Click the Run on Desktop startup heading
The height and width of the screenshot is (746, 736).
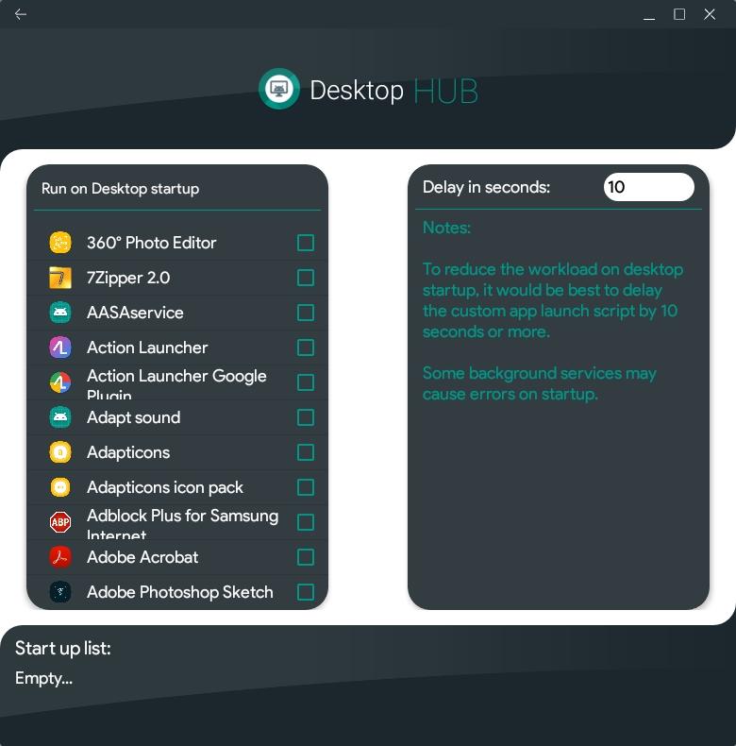tap(120, 189)
